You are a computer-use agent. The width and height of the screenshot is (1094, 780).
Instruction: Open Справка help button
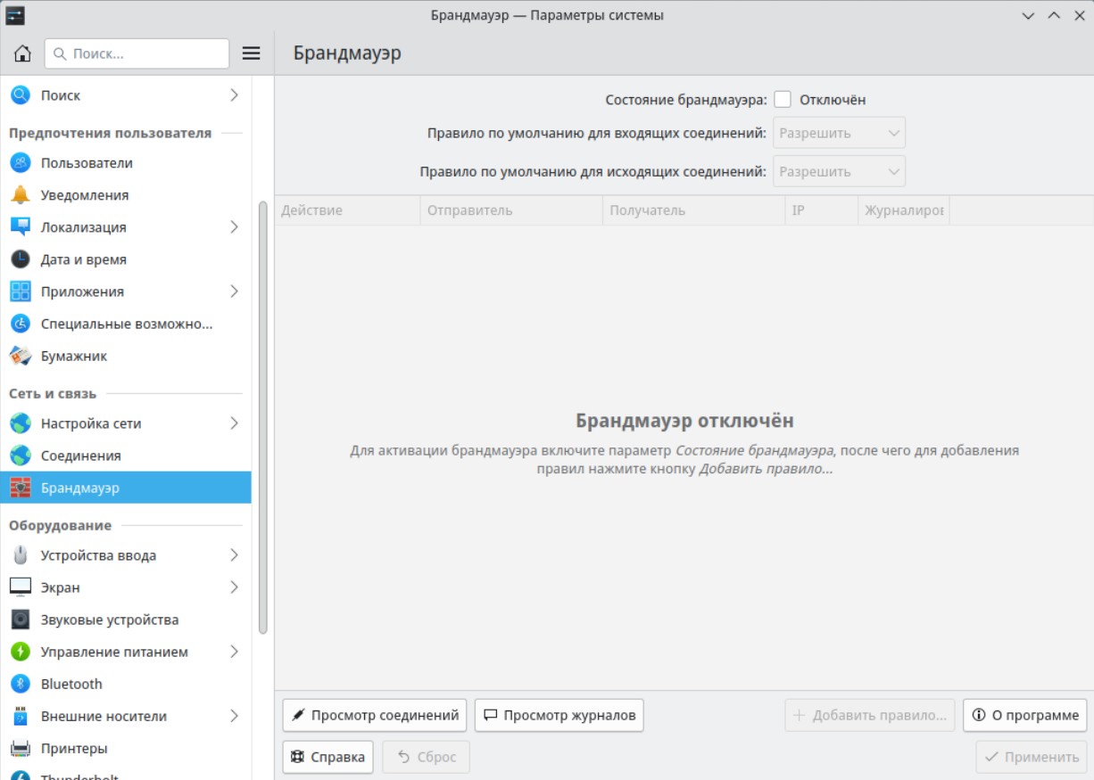[327, 757]
